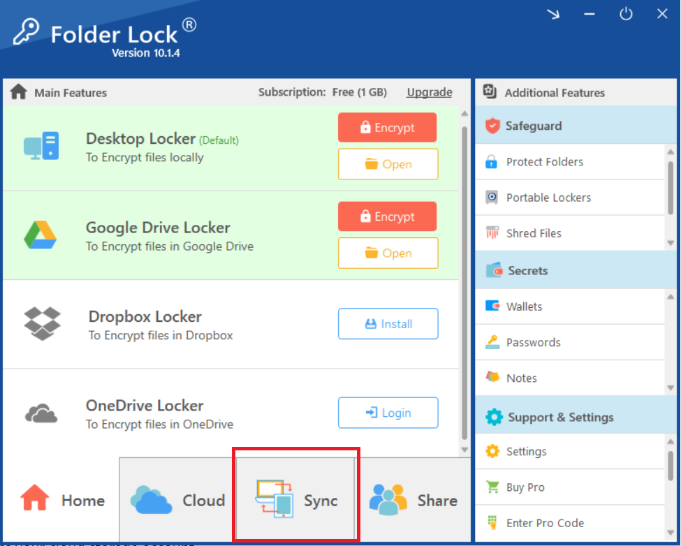This screenshot has height=546, width=681.
Task: Click the Shred Files shredder icon
Action: point(492,233)
